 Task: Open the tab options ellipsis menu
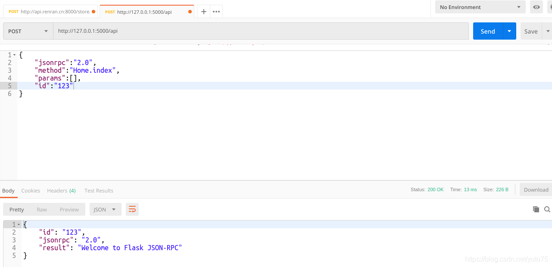pos(216,11)
